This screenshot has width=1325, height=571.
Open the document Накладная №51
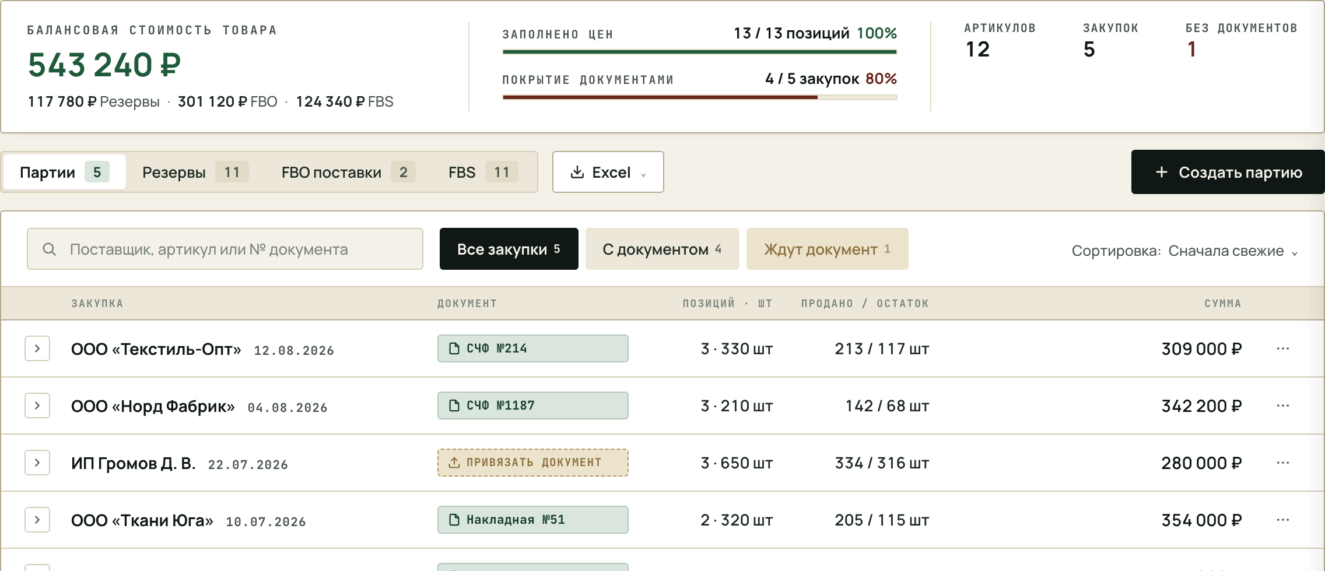(x=532, y=520)
